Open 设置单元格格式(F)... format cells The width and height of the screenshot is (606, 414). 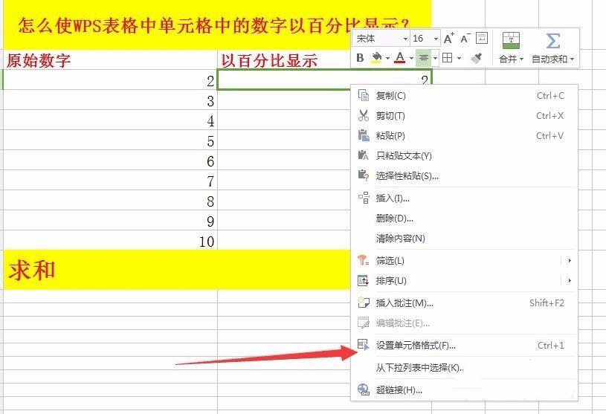tap(464, 346)
